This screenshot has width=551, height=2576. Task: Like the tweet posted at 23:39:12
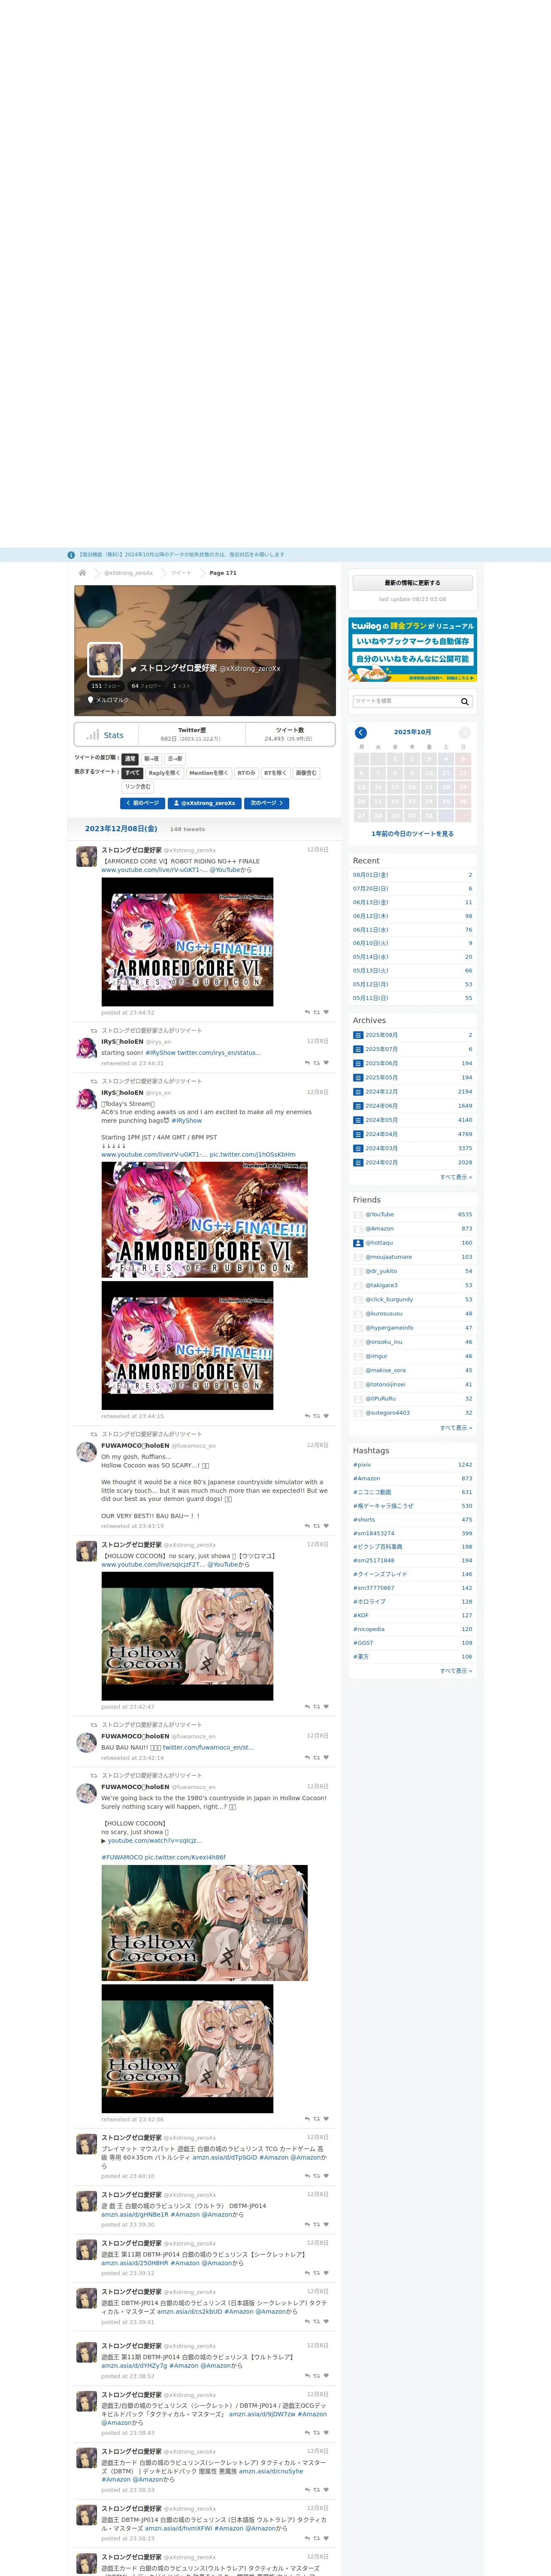[x=326, y=2273]
